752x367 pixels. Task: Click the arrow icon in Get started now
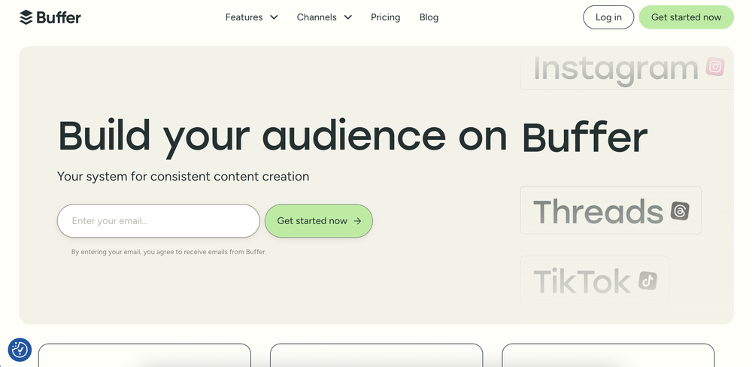tap(357, 221)
